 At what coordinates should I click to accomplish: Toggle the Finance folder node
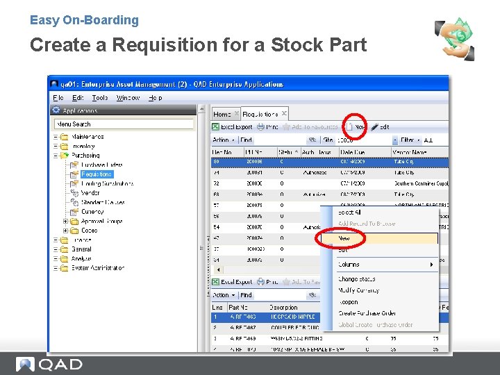tap(56, 240)
